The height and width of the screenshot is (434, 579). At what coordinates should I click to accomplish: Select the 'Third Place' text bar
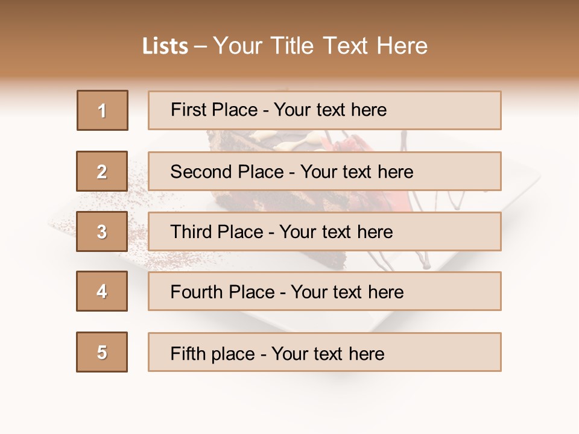324,231
